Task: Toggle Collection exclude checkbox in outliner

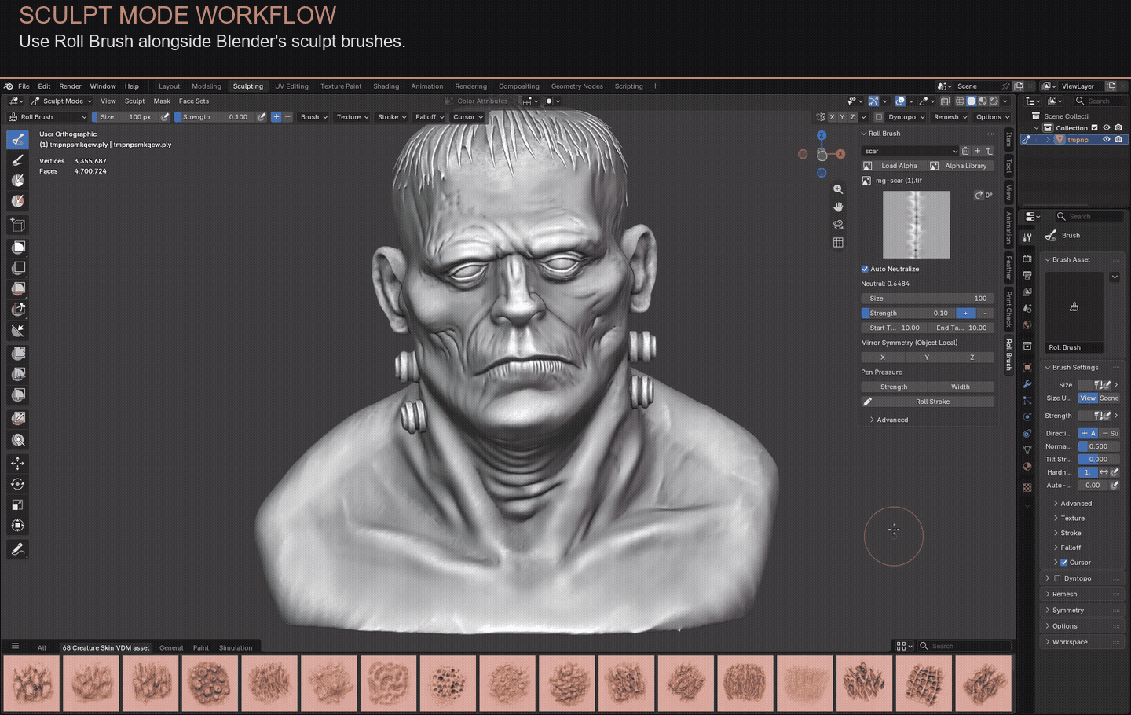Action: [x=1094, y=128]
